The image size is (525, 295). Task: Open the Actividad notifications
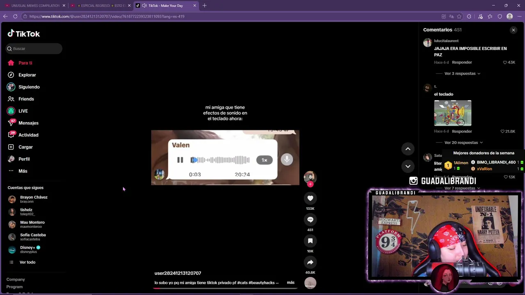(23, 135)
